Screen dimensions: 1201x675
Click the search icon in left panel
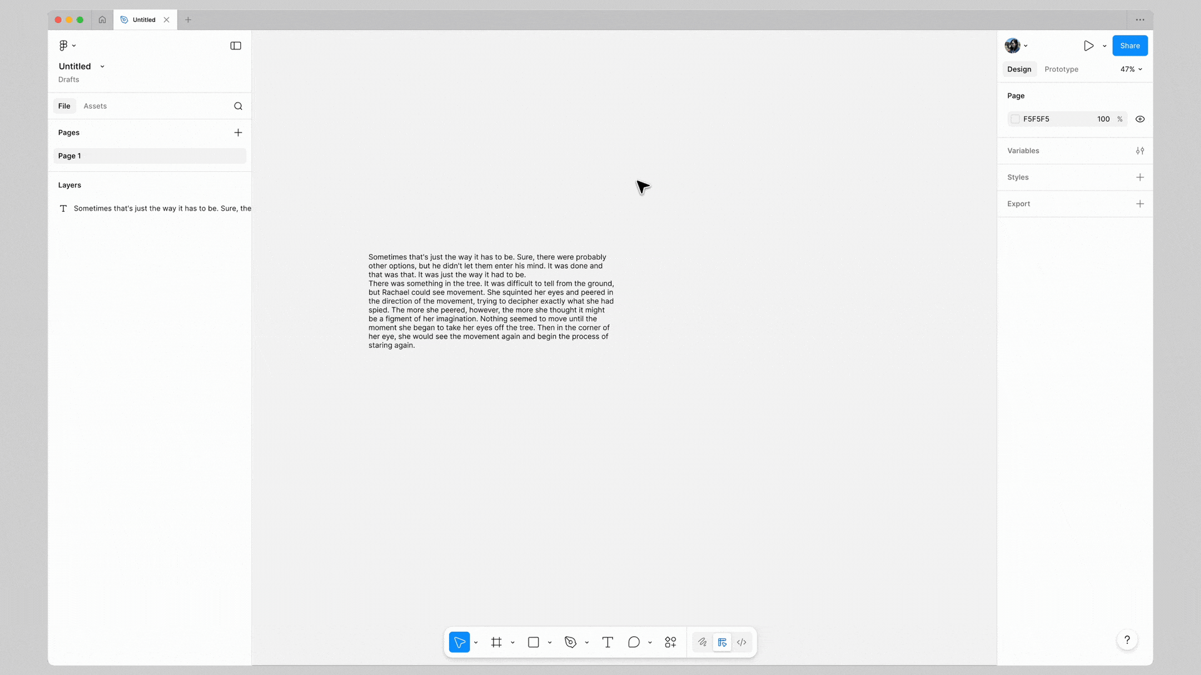click(238, 106)
